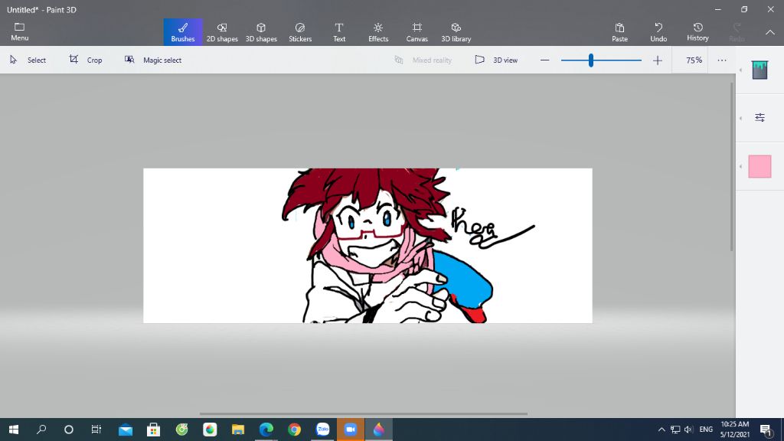
Task: Switch to the Text tool tab
Action: click(x=339, y=32)
